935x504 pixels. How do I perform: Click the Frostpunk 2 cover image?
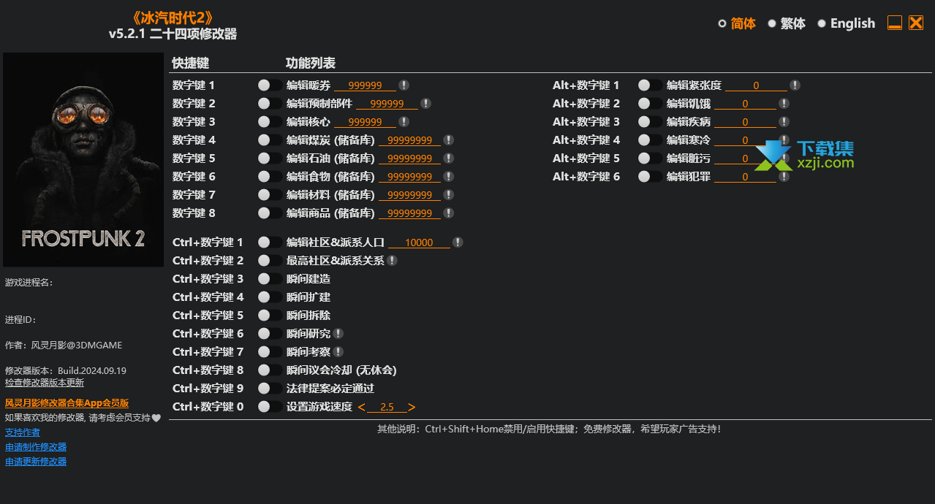tap(83, 159)
